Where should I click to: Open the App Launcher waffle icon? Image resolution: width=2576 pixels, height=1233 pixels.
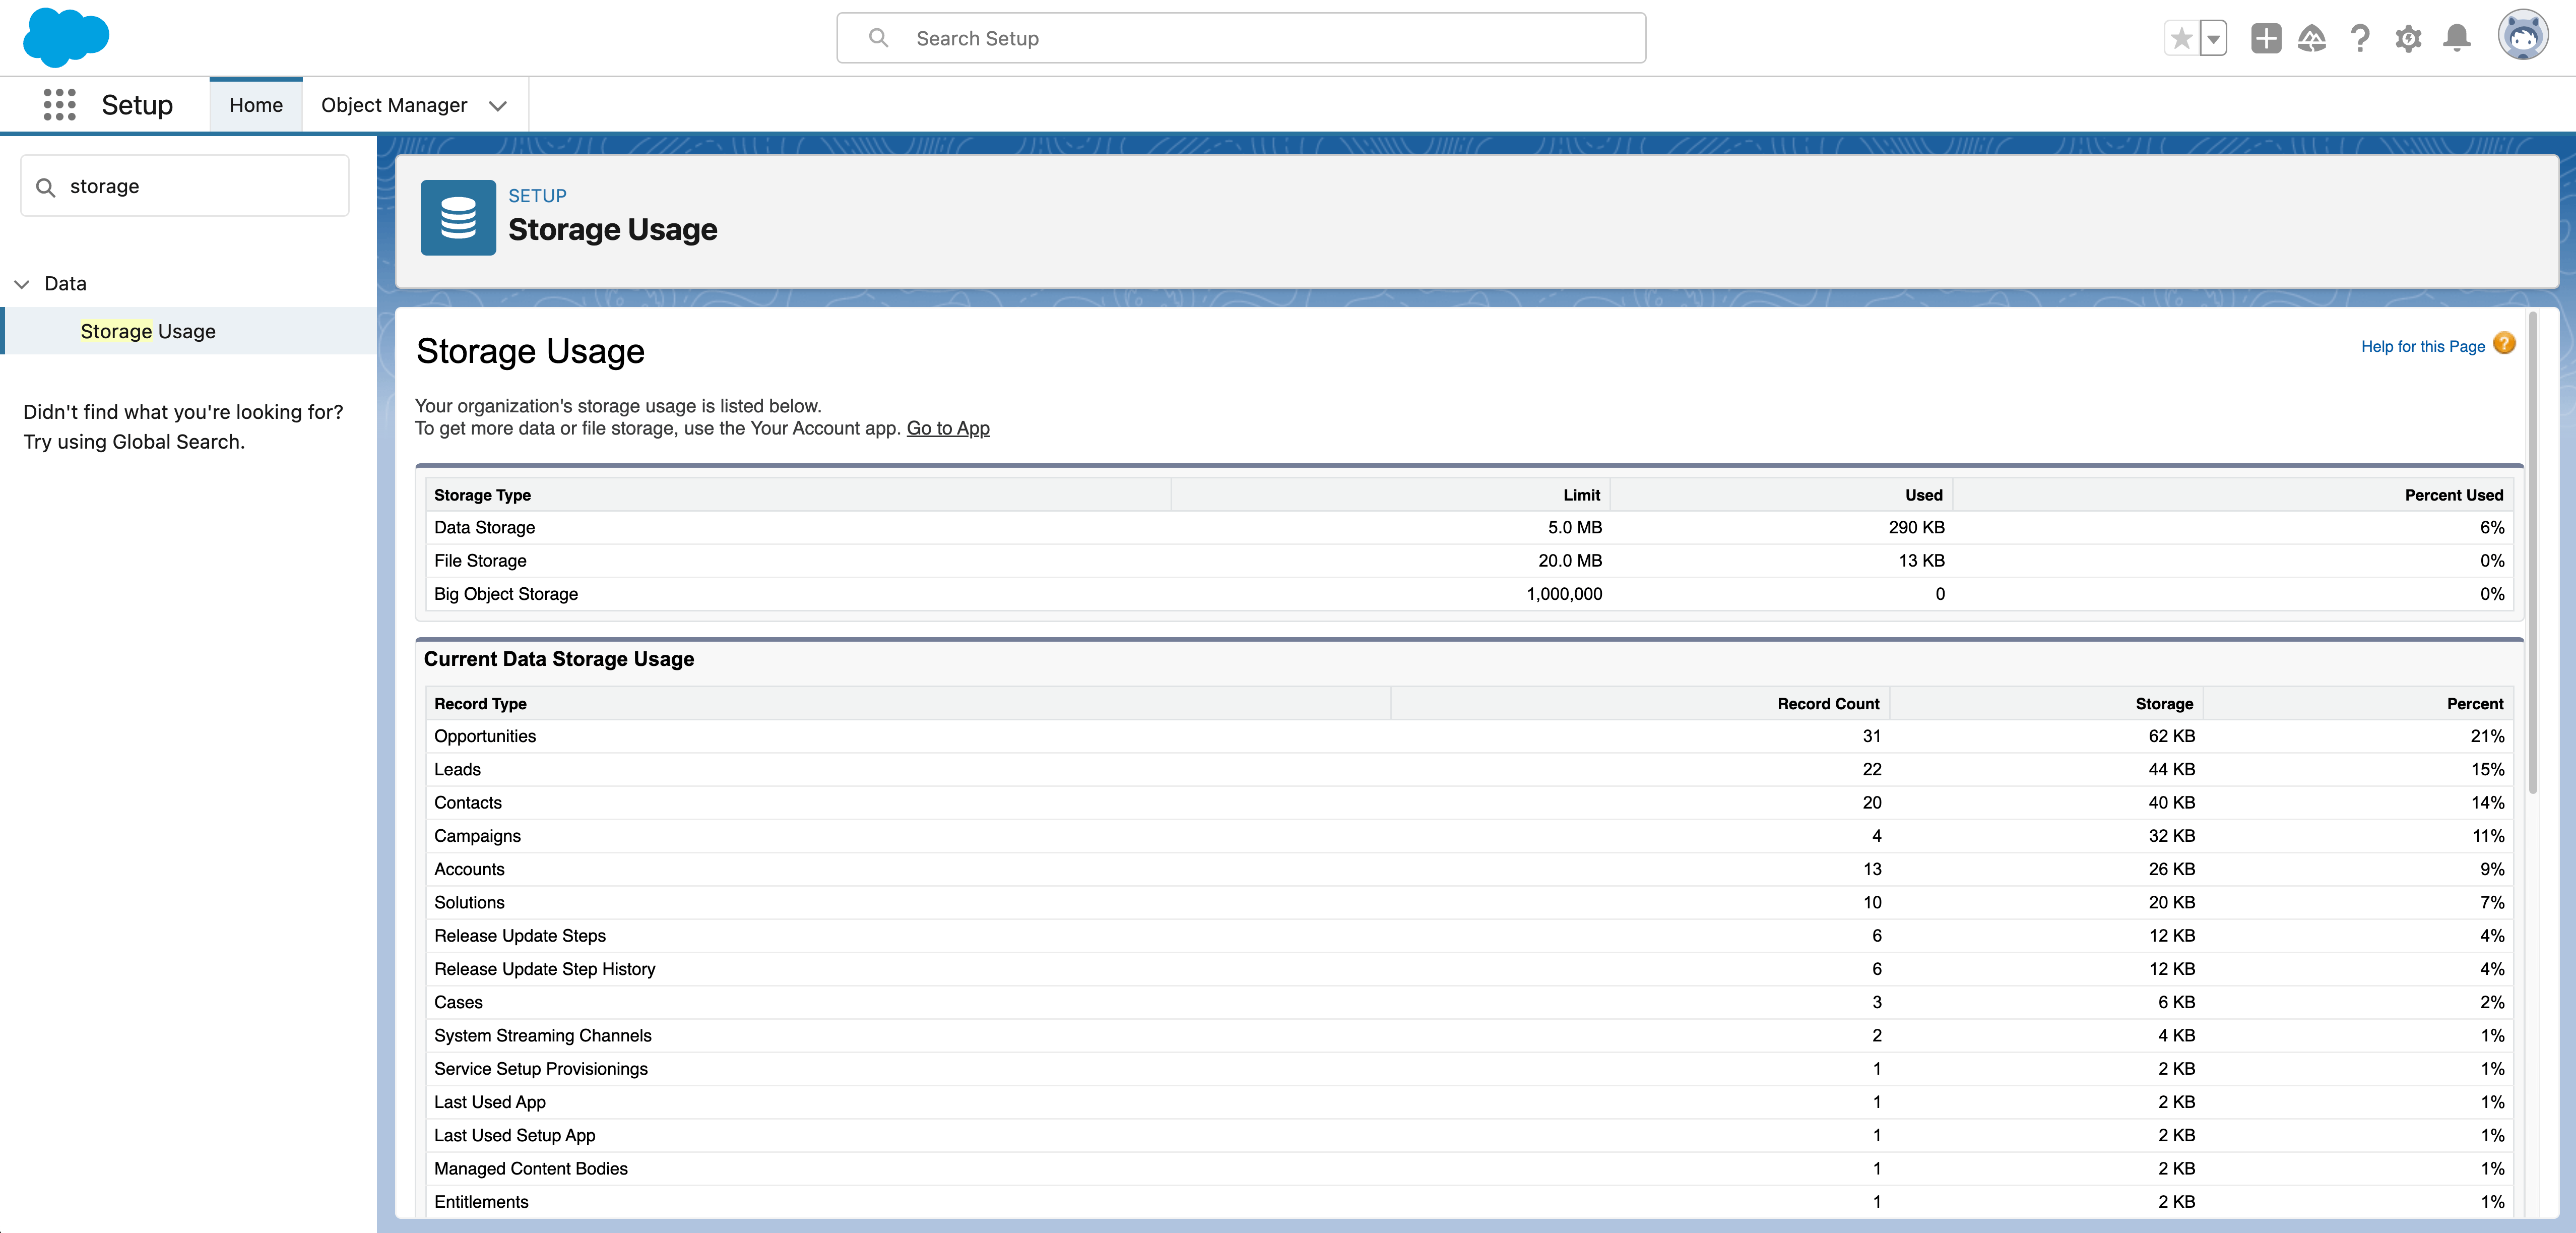point(59,104)
